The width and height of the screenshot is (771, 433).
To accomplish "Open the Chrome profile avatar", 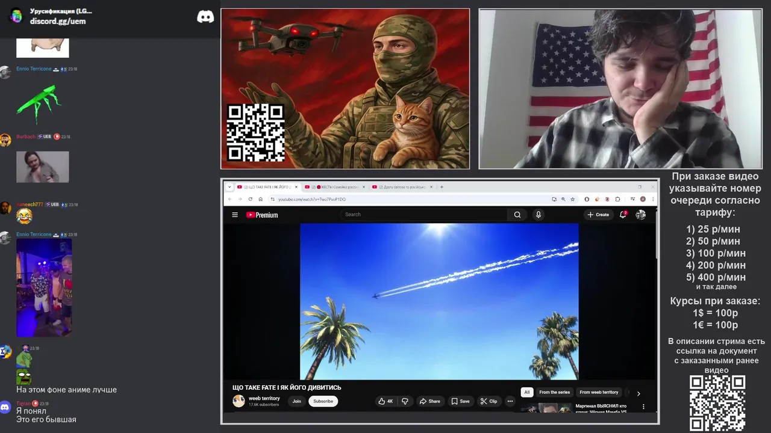I will tap(643, 199).
